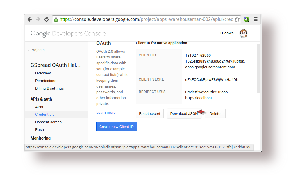Open Push in sidebar
The width and height of the screenshot is (291, 178).
point(40,129)
